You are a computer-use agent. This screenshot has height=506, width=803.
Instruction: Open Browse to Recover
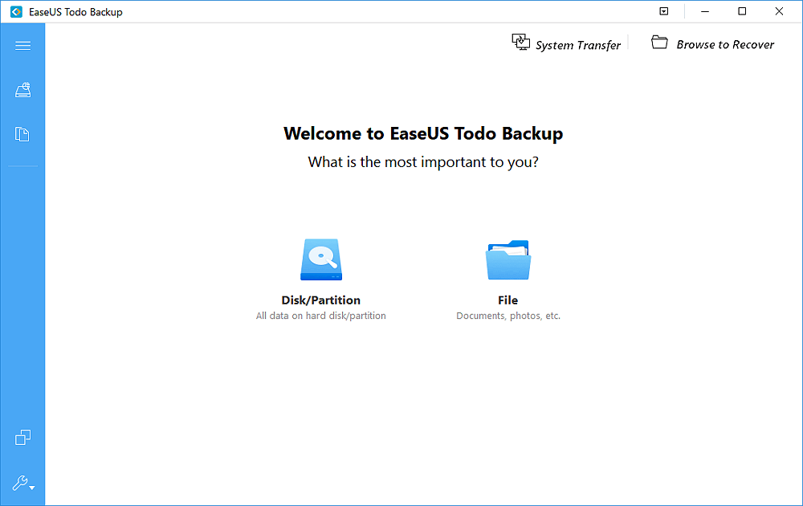click(724, 44)
